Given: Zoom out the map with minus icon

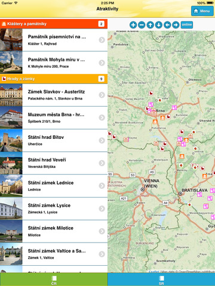Looking at the screenshot, I should [x=142, y=25].
